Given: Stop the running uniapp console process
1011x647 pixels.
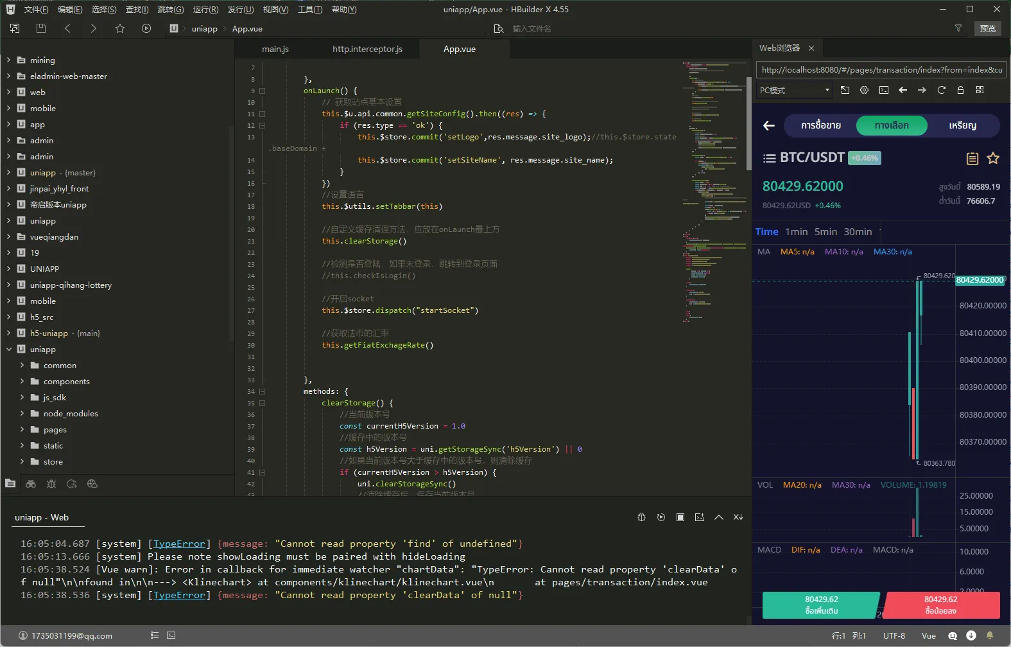Looking at the screenshot, I should (680, 517).
